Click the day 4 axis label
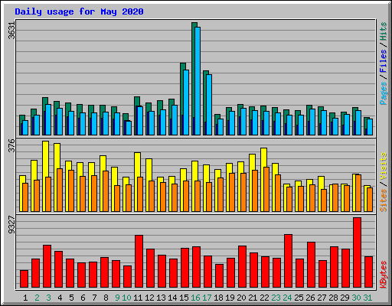Screen dimensions: 392x306 tap(60, 298)
